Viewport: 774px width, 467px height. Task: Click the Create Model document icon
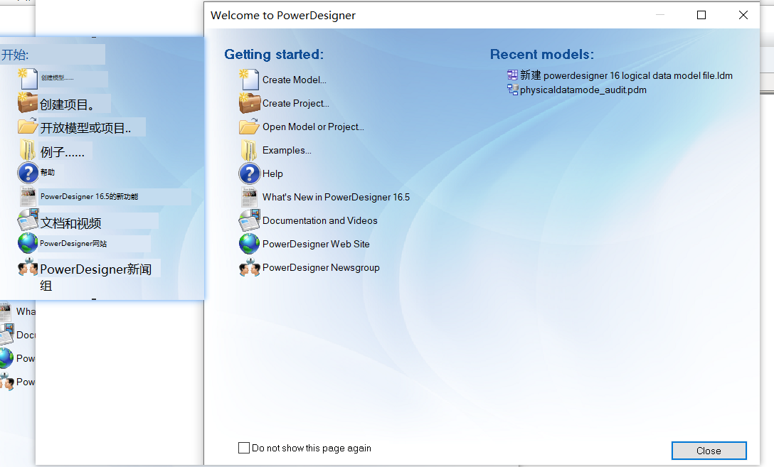(249, 80)
